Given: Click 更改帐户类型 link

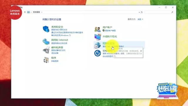Looking at the screenshot, I should coord(110,31).
